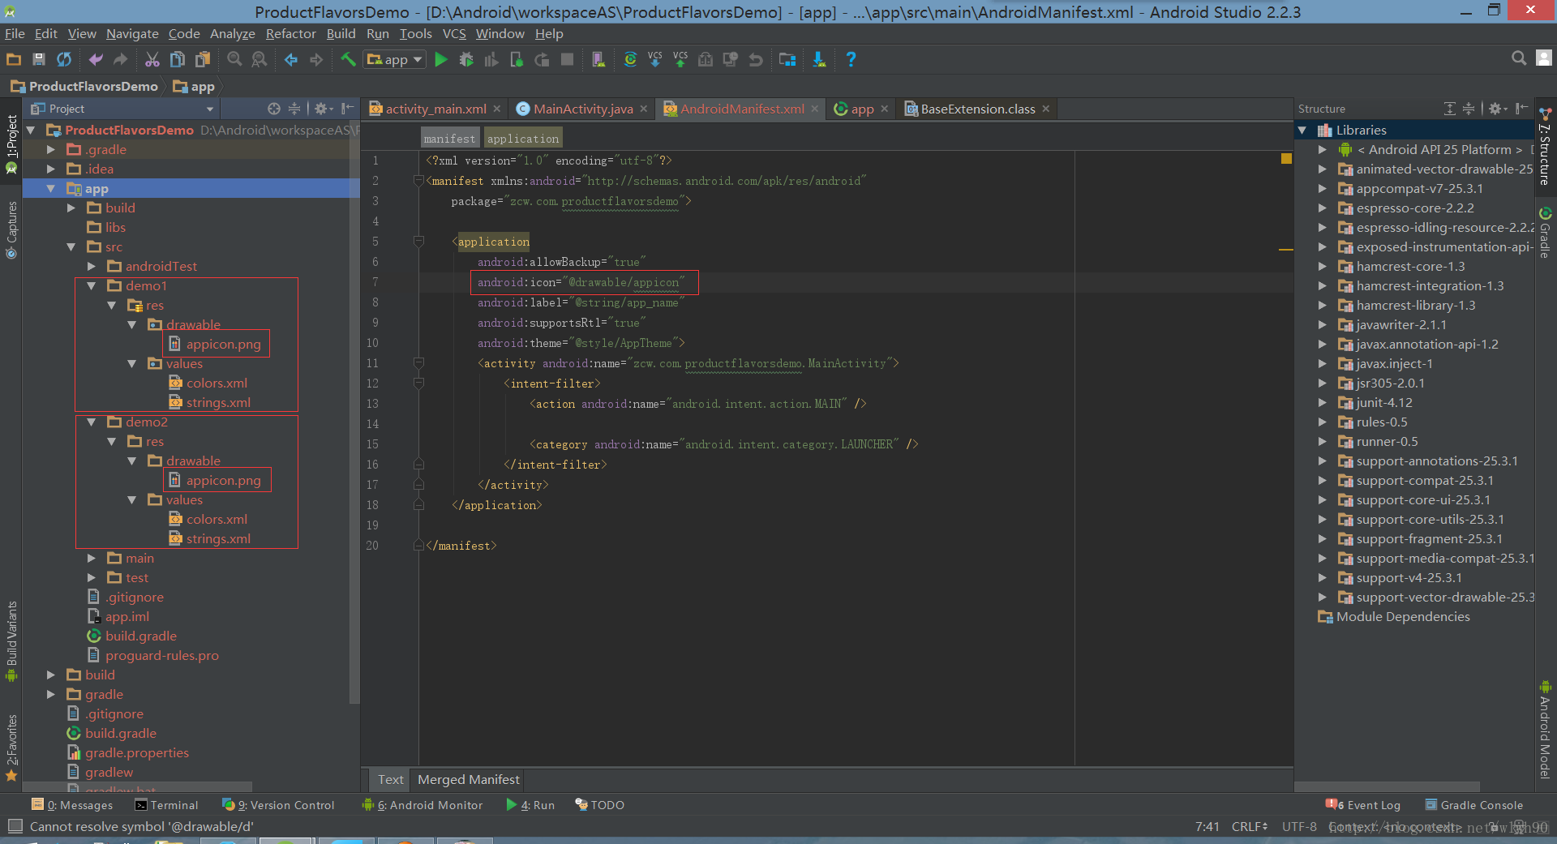Click the VCS Update Project icon
This screenshot has width=1557, height=844.
[655, 59]
